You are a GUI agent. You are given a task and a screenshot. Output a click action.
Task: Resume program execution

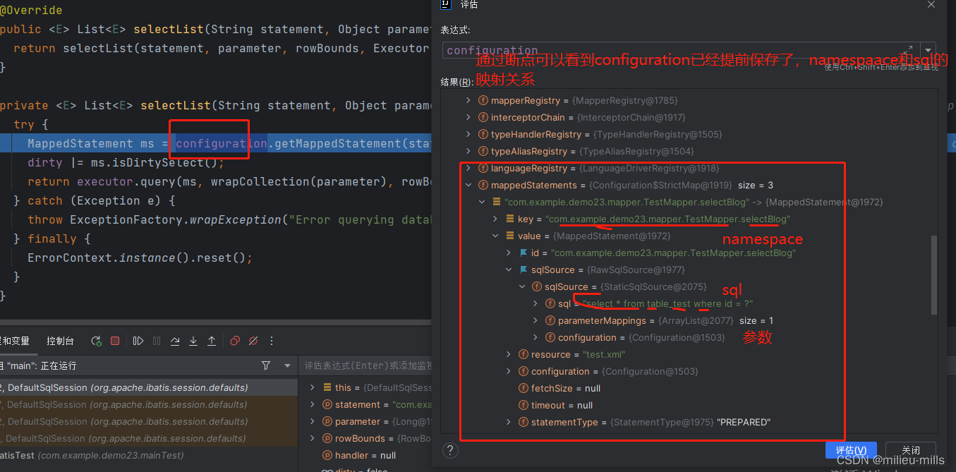[138, 341]
